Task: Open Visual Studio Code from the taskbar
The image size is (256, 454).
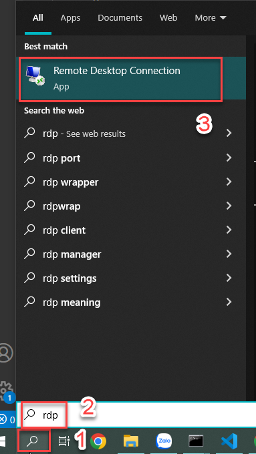Action: click(x=229, y=441)
